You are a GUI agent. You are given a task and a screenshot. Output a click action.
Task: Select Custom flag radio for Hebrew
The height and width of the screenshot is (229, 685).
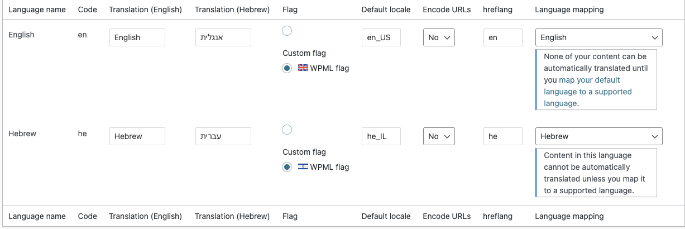click(287, 130)
